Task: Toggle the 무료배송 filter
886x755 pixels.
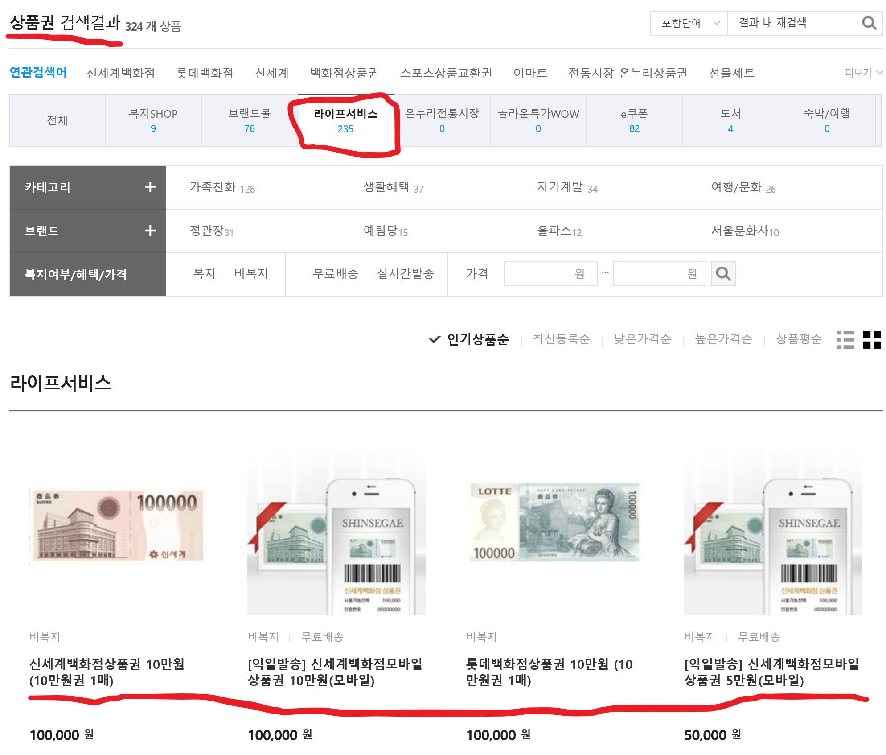Action: (x=335, y=274)
